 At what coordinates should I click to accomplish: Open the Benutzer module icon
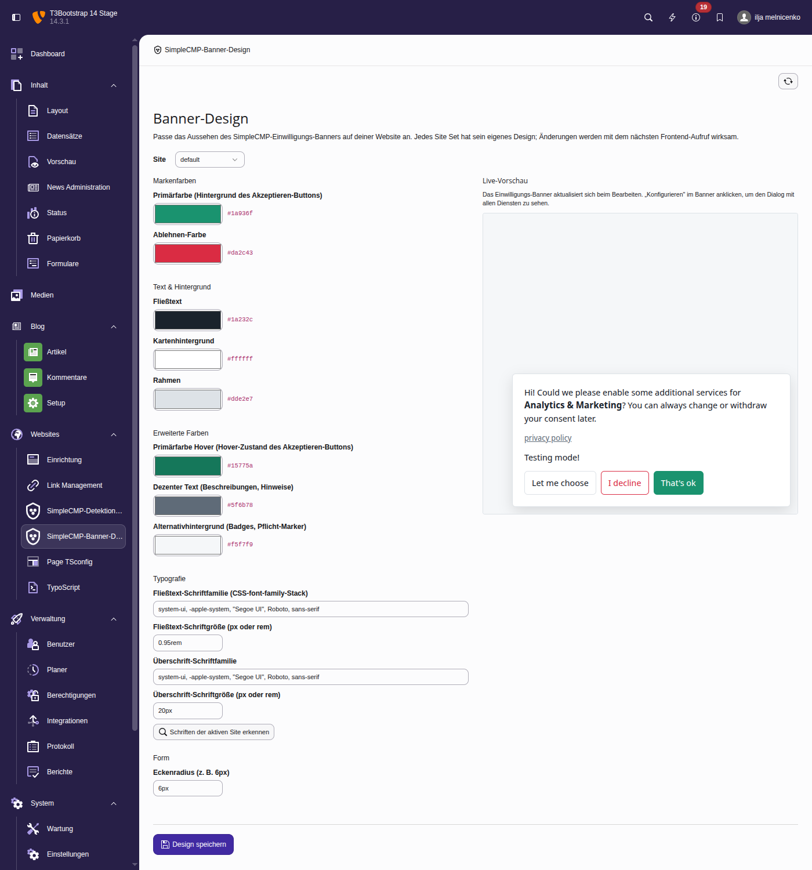[33, 644]
